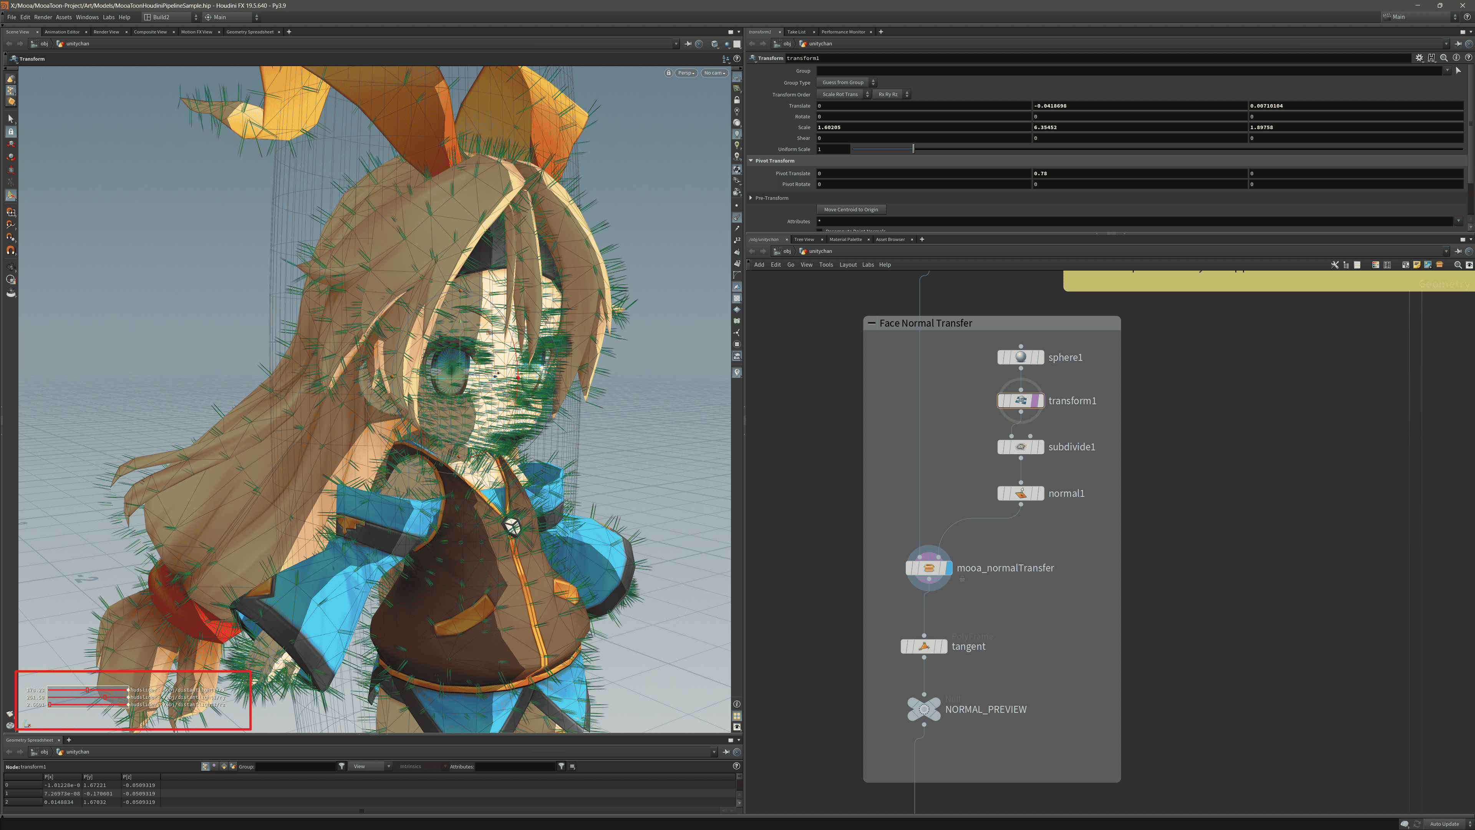This screenshot has height=830, width=1475.
Task: Click obj path in network editor
Action: [x=787, y=251]
